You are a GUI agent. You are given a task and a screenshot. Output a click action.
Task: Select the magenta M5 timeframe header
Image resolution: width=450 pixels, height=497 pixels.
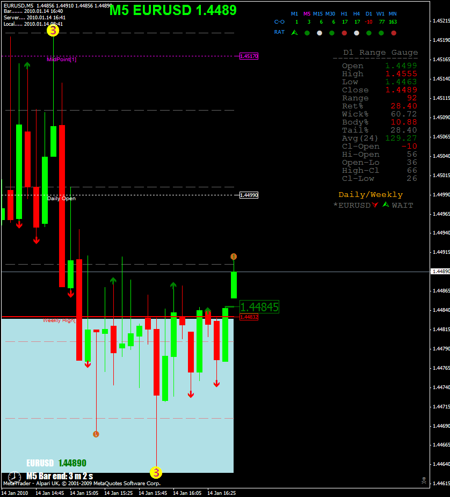[x=307, y=14]
